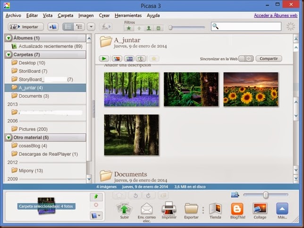Click the Importar button
Image resolution: width=304 pixels, height=228 pixels.
click(x=26, y=27)
